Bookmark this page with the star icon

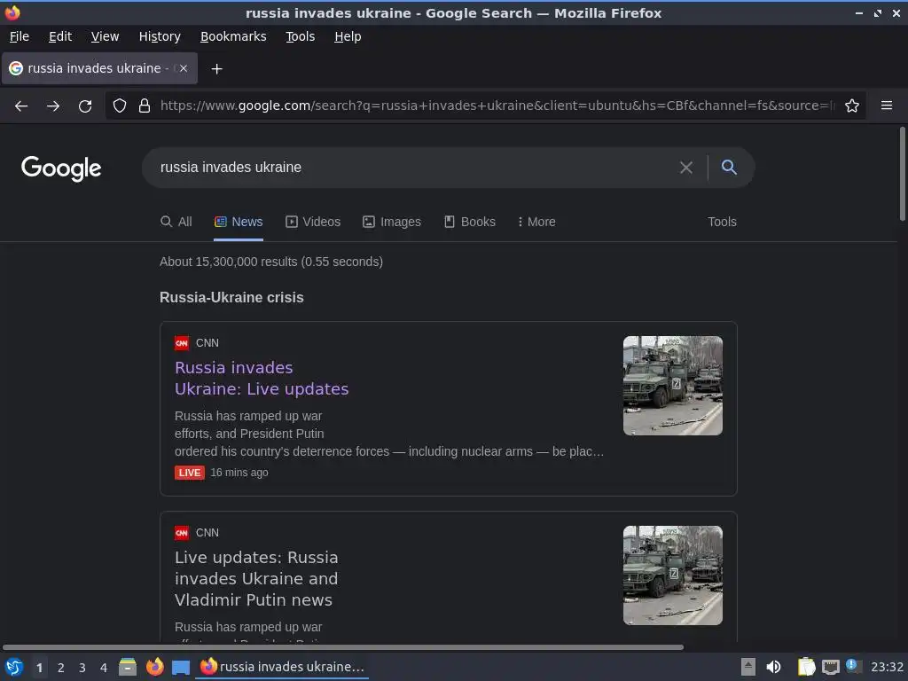852,106
